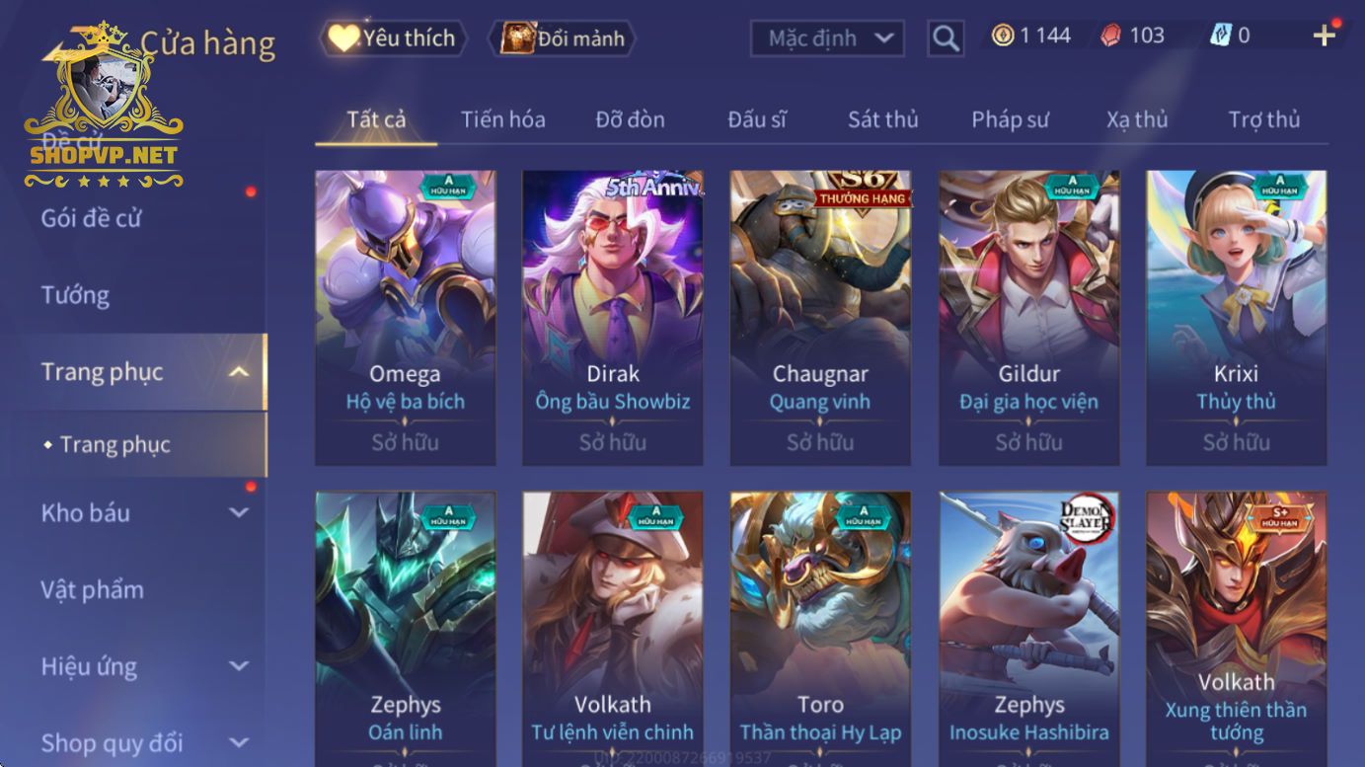The height and width of the screenshot is (767, 1365).
Task: Switch to the Sát thủ tab
Action: (882, 119)
